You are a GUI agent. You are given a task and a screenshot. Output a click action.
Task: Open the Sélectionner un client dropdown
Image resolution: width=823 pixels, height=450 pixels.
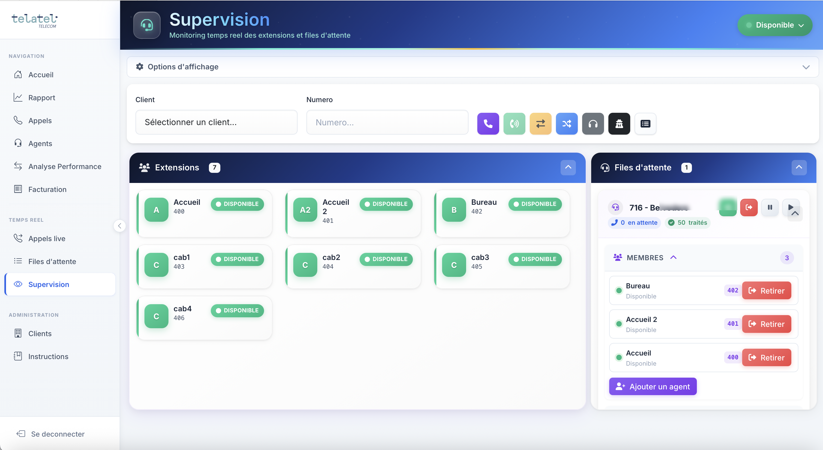point(216,122)
